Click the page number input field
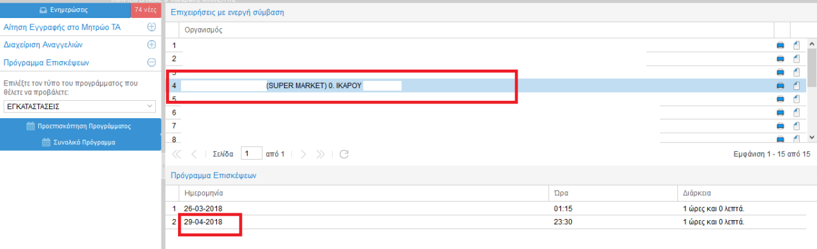 click(252, 153)
